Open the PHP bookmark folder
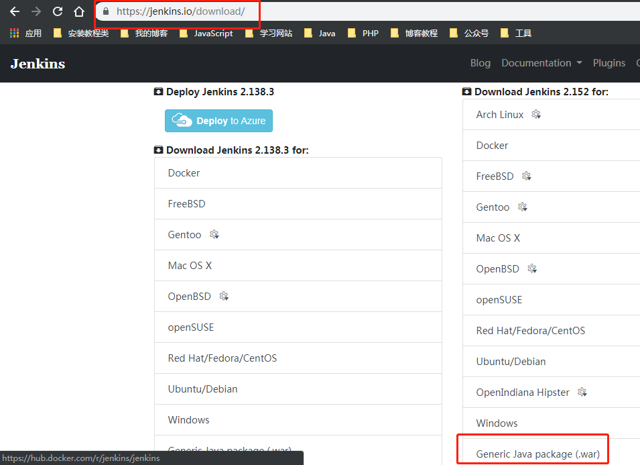 pos(363,33)
